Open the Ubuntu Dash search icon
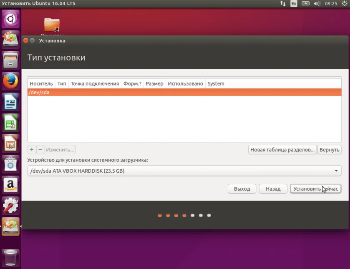 click(10, 19)
